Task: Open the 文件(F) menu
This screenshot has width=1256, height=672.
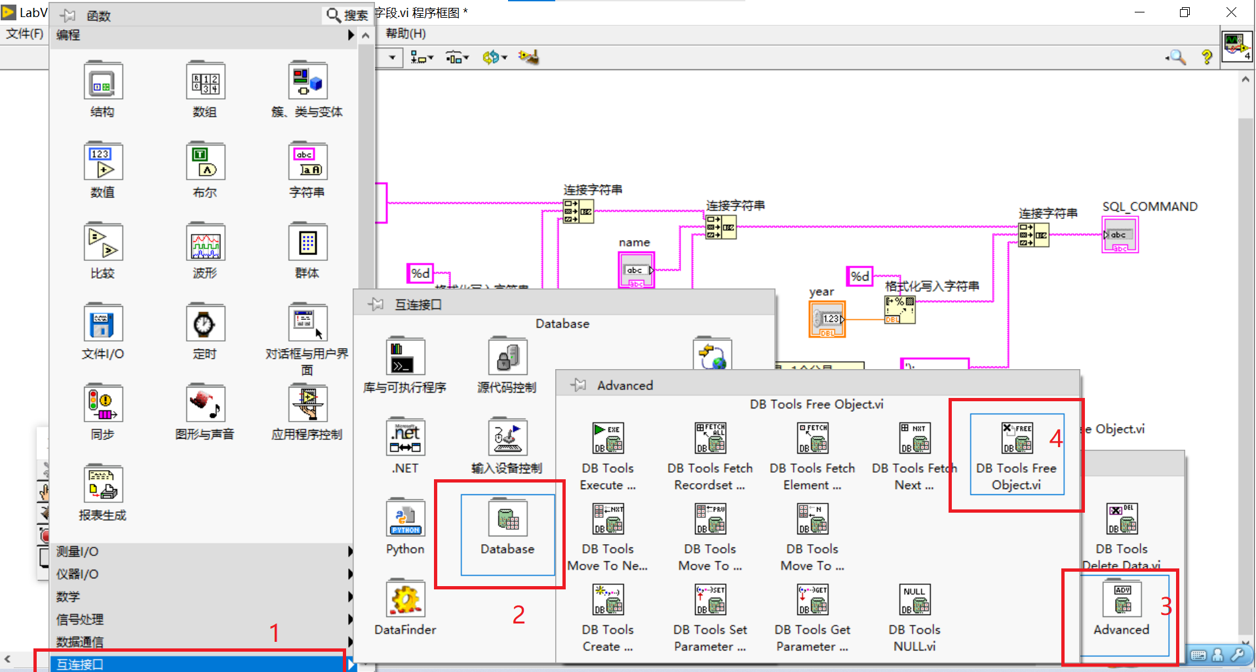Action: click(24, 33)
